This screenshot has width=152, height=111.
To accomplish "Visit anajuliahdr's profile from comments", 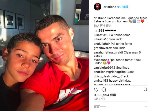I will (x=102, y=44).
